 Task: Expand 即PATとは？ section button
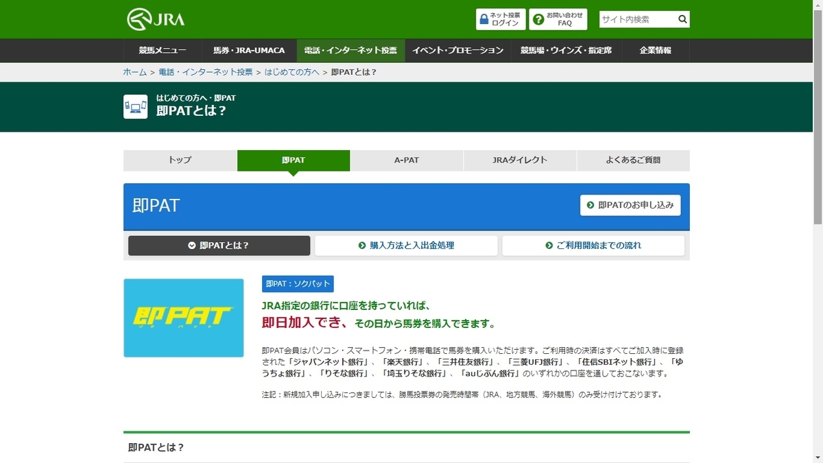219,246
